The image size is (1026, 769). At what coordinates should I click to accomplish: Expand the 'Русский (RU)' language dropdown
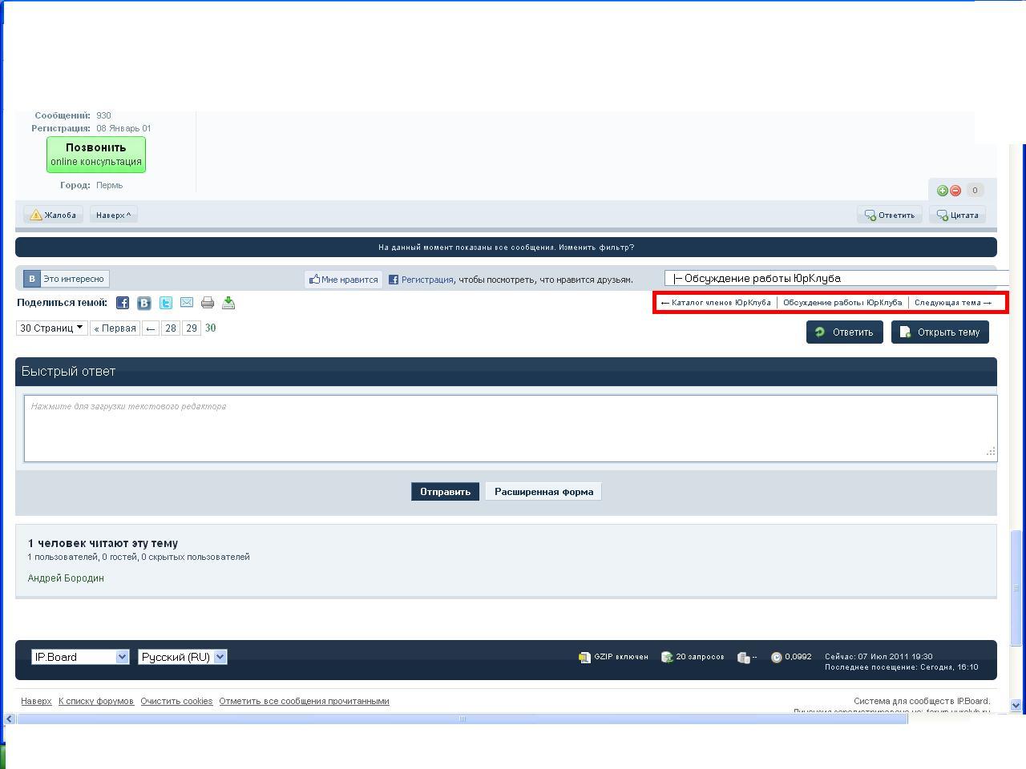tap(183, 657)
